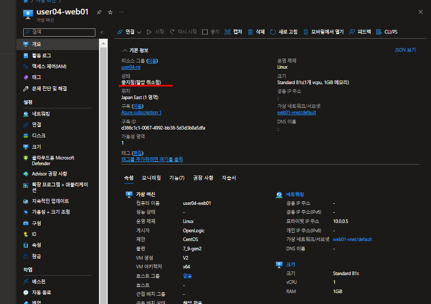Screen dimensions: 431x304
Task: Click 모바일에서 열기 toolbar button
Action: (x=324, y=32)
